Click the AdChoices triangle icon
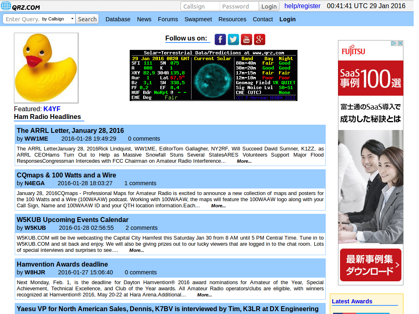The height and width of the screenshot is (314, 419). click(394, 43)
